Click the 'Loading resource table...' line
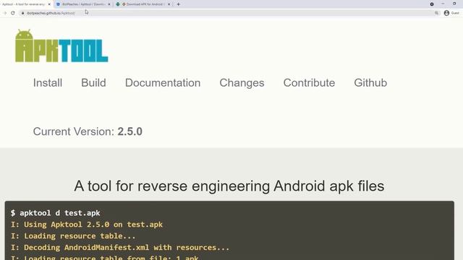The height and width of the screenshot is (260, 463). (x=73, y=236)
